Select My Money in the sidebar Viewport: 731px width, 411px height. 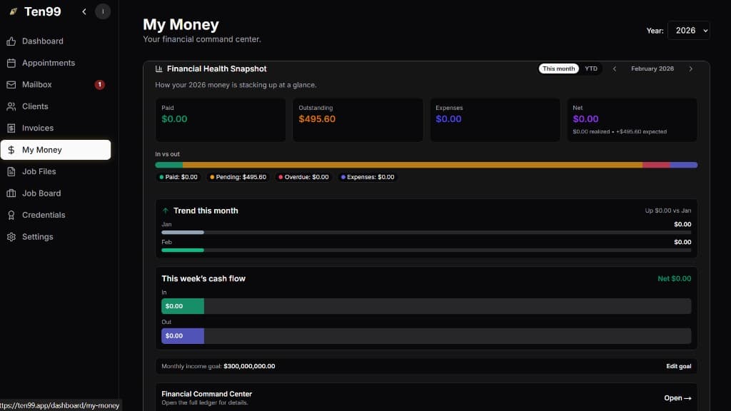[x=43, y=150]
